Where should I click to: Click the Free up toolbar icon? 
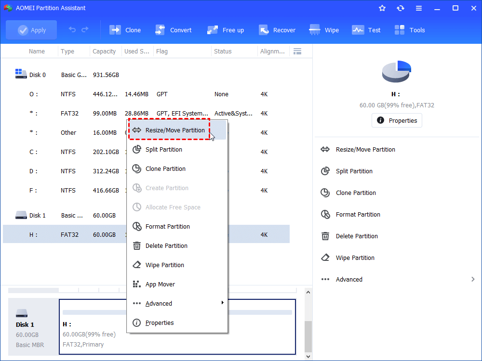226,30
